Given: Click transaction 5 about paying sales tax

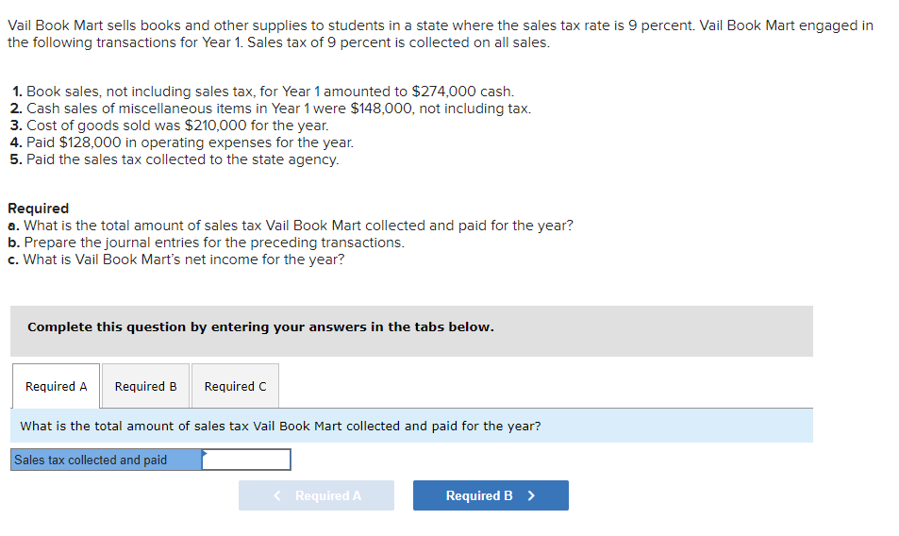Looking at the screenshot, I should [175, 159].
